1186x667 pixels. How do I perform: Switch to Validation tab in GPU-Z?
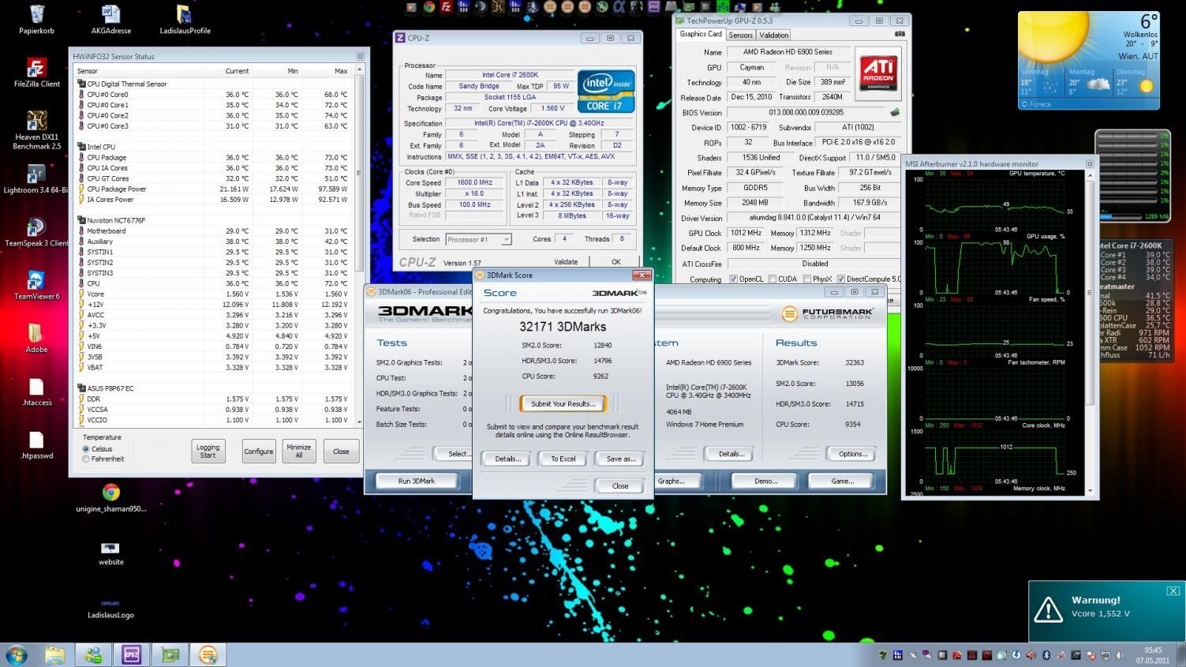774,35
